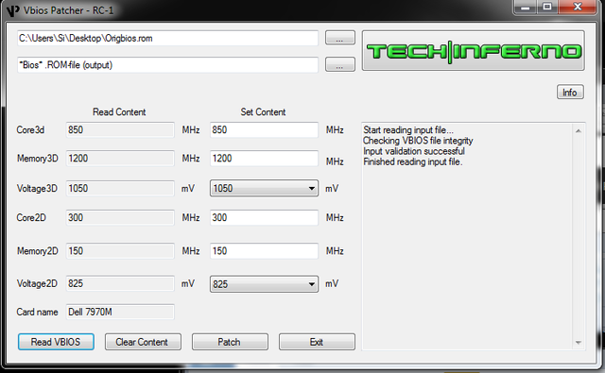Click the Core2D read content field
This screenshot has width=605, height=373.
[120, 218]
